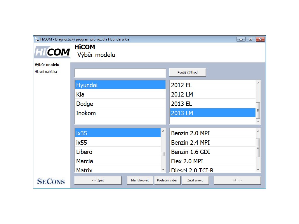The image size is (299, 224).
Task: Click the model list scroll-down arrow
Action: [163, 169]
